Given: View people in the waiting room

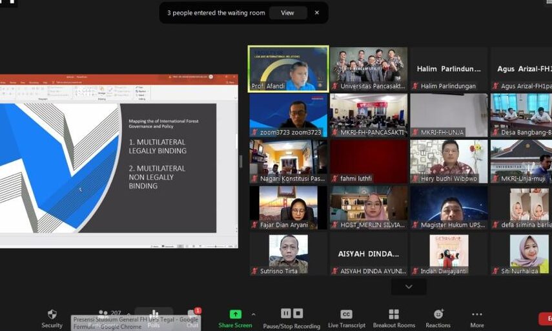Looking at the screenshot, I should tap(287, 13).
